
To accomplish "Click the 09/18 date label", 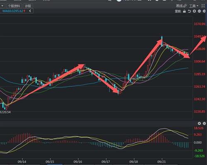I will pos(134,162).
